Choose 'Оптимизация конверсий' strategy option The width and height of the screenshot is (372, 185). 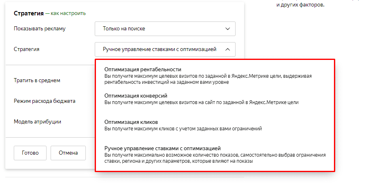[x=215, y=99]
